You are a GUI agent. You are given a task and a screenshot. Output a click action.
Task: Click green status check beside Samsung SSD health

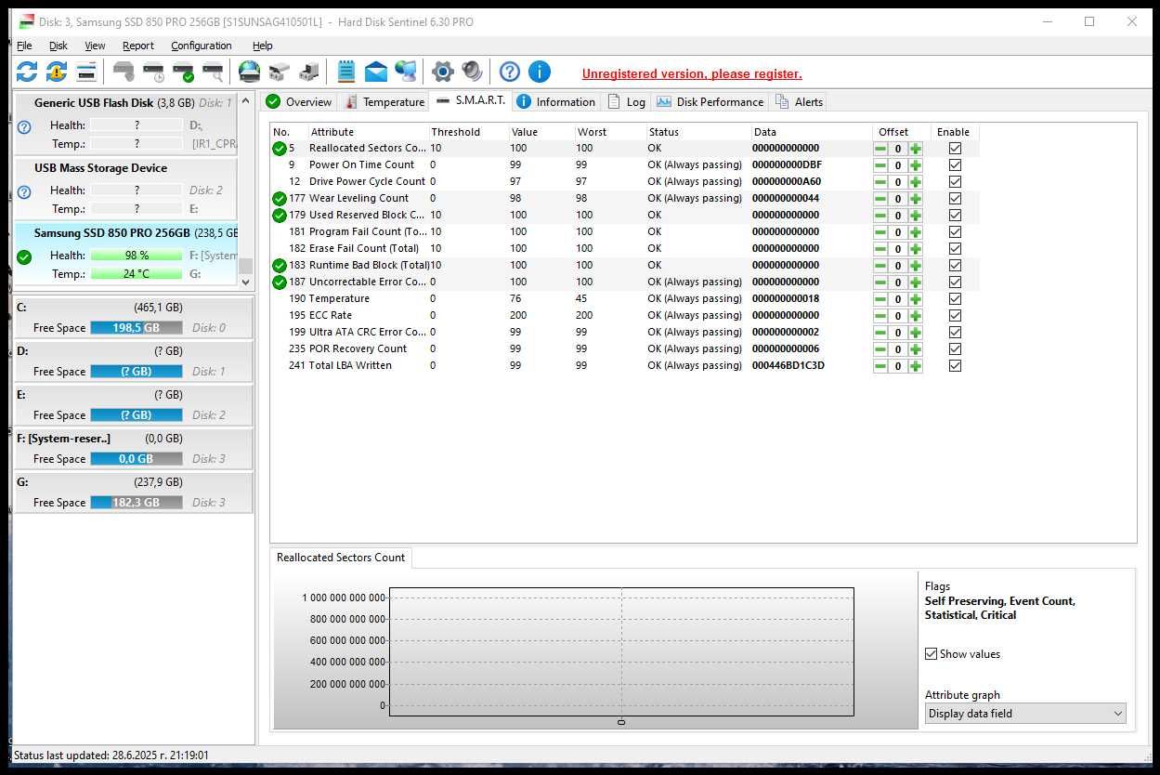tap(24, 256)
